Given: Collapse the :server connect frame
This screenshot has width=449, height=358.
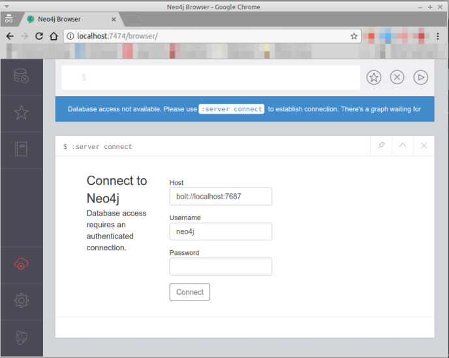Looking at the screenshot, I should [402, 146].
